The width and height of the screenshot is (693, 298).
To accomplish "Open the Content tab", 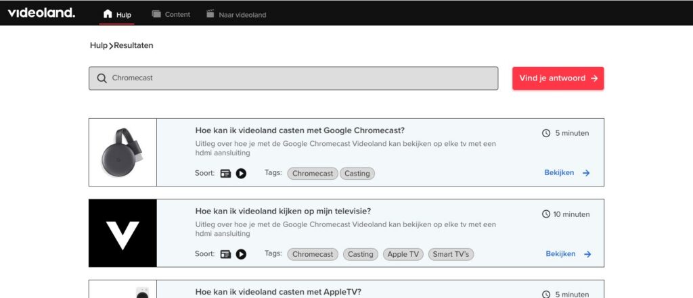I will (x=171, y=14).
